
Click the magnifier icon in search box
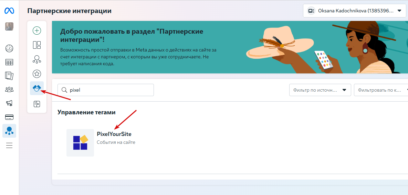[64, 90]
